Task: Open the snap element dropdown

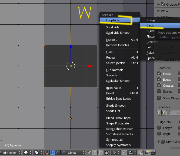Action: (132, 152)
